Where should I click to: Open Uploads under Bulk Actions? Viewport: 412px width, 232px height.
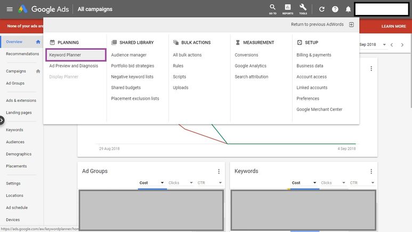[181, 87]
